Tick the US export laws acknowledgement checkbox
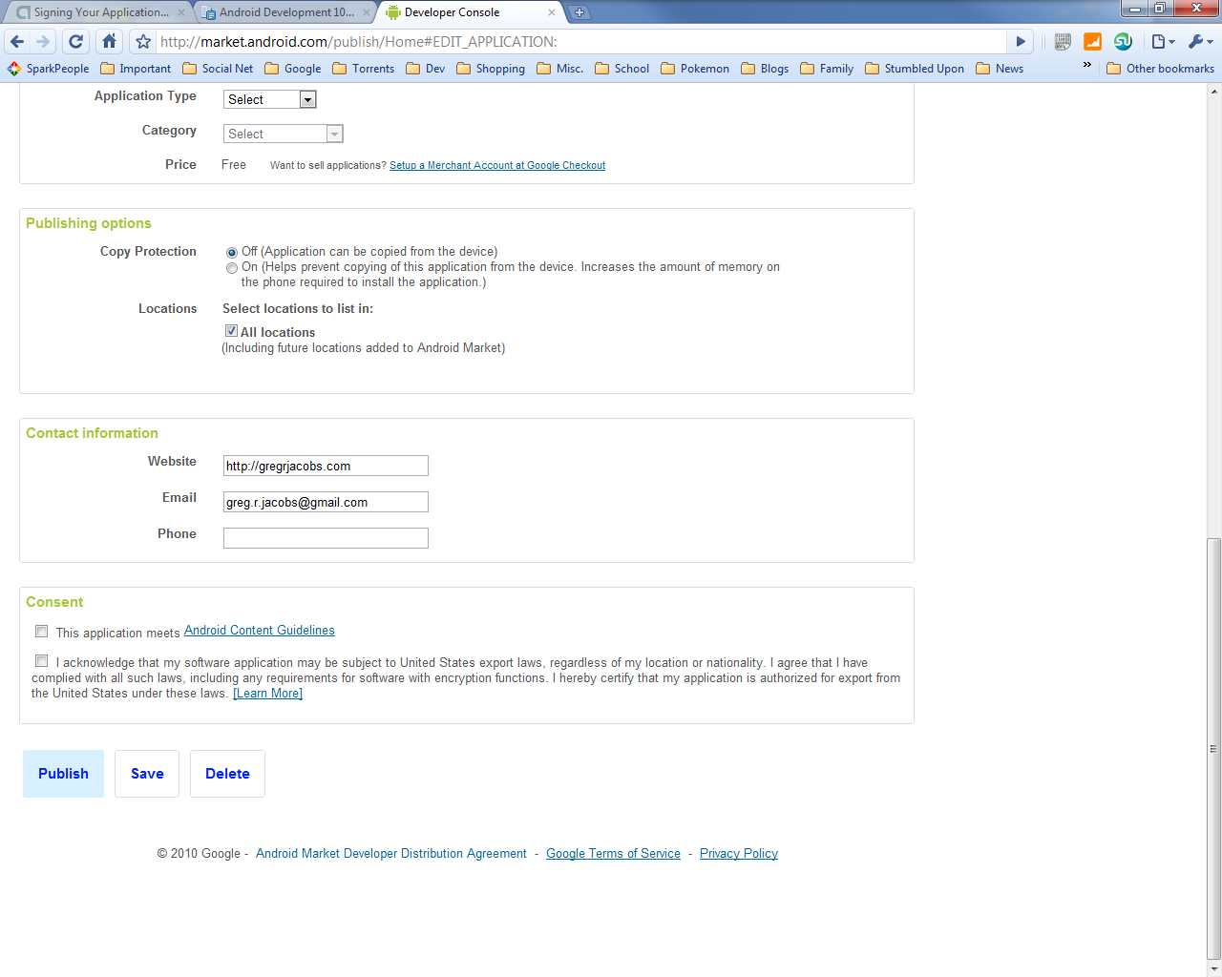1222x977 pixels. click(42, 660)
